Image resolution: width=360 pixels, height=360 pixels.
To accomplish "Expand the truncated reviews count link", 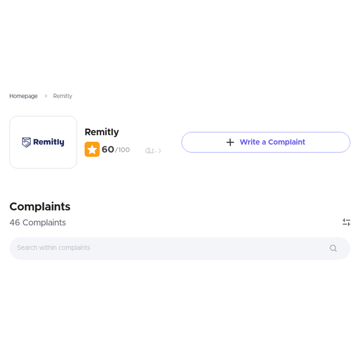I will (153, 150).
